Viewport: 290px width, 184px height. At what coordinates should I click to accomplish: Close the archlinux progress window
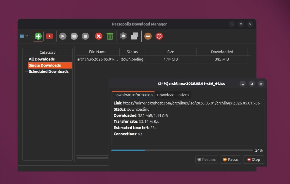pyautogui.click(x=261, y=84)
